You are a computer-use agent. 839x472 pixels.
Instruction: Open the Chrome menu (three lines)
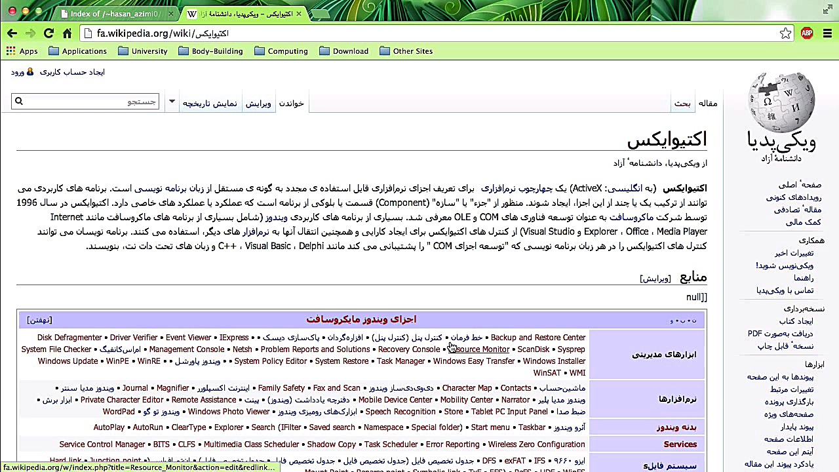click(827, 33)
